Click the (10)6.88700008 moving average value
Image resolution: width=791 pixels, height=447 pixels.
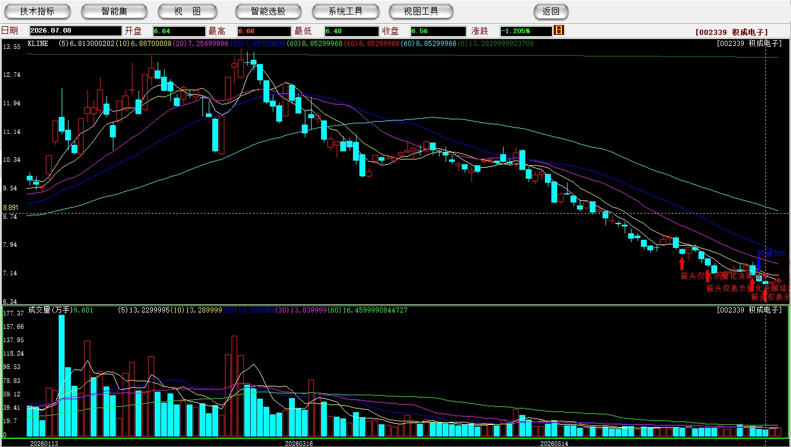[144, 44]
